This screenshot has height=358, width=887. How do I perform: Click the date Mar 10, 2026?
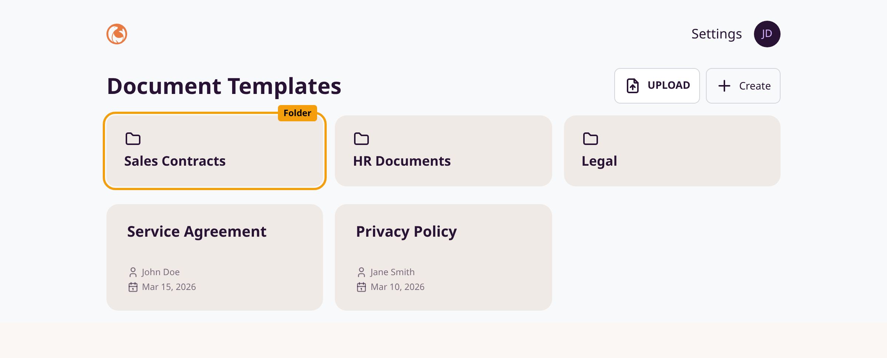(x=398, y=287)
